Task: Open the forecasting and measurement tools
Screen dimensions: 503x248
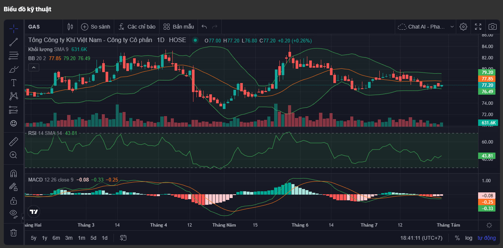Action: [x=14, y=110]
